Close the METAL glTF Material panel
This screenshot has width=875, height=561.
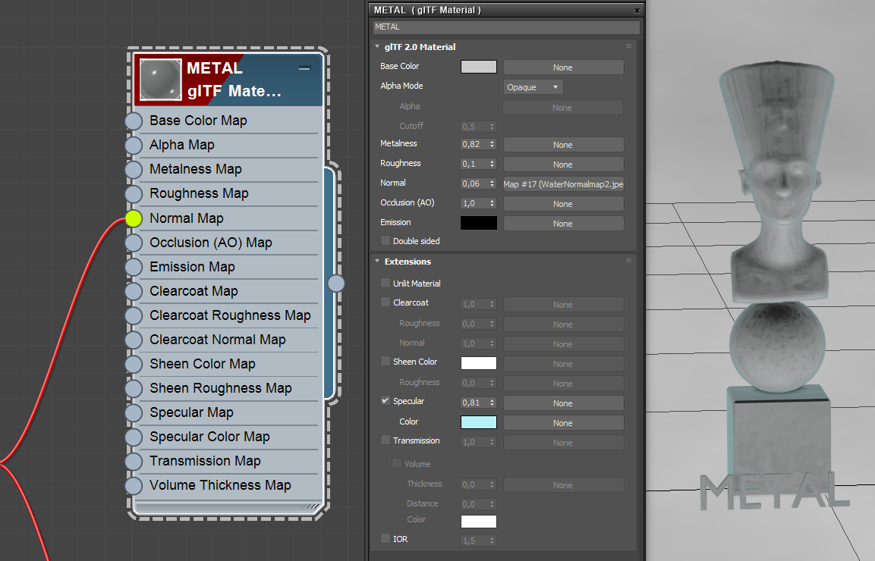pos(637,10)
